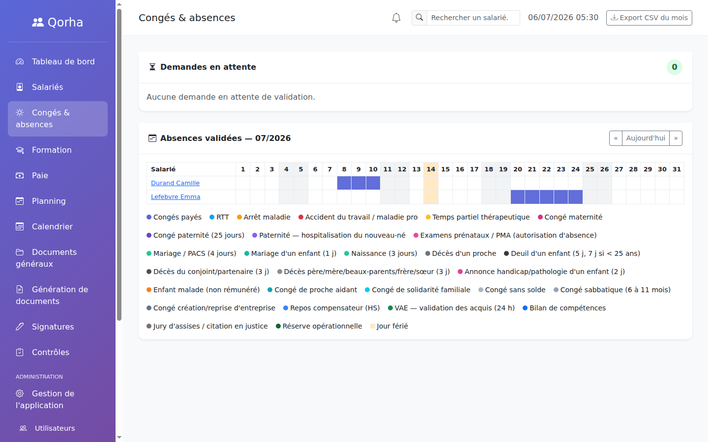Image resolution: width=708 pixels, height=442 pixels.
Task: Click the Calendrier grid icon
Action: pos(20,226)
